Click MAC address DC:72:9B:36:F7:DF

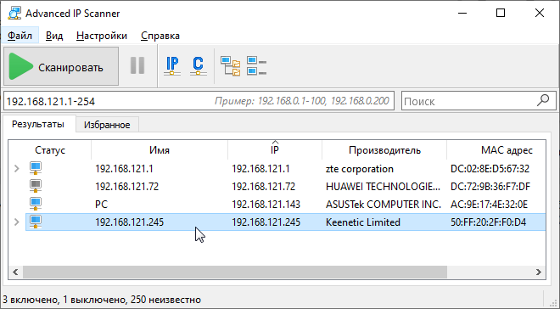(490, 187)
